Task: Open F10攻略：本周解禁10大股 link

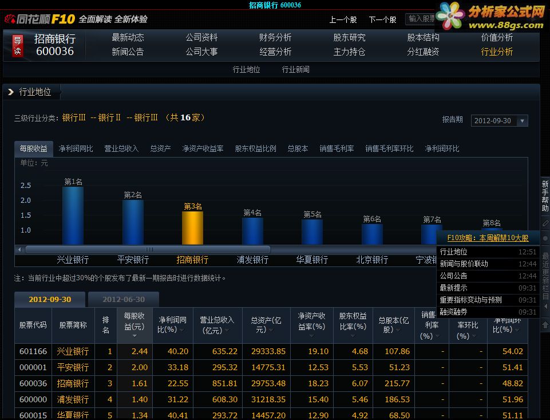Action: 488,238
